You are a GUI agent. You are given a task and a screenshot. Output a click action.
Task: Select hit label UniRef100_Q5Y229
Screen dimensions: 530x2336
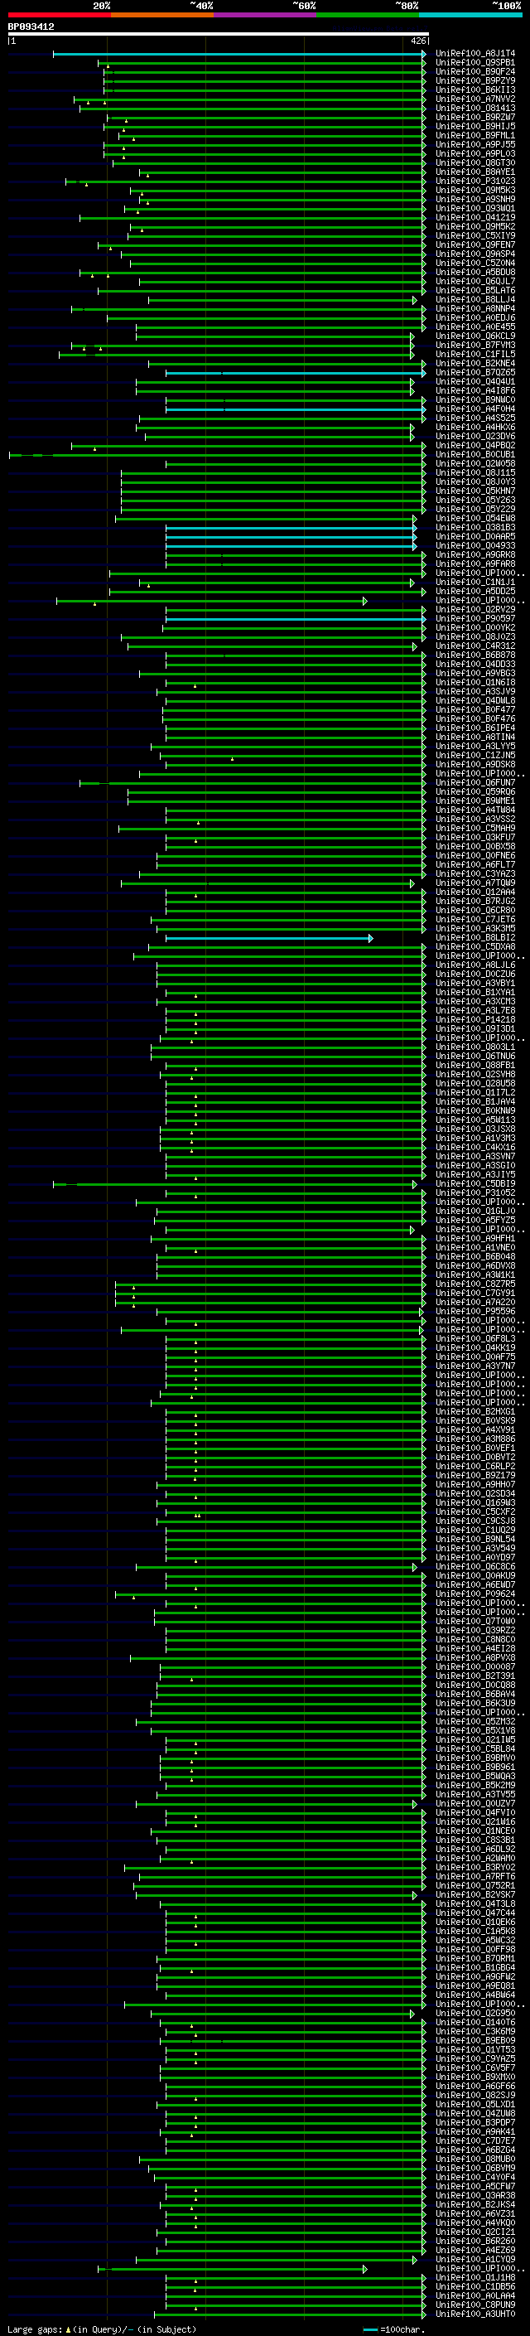(475, 509)
